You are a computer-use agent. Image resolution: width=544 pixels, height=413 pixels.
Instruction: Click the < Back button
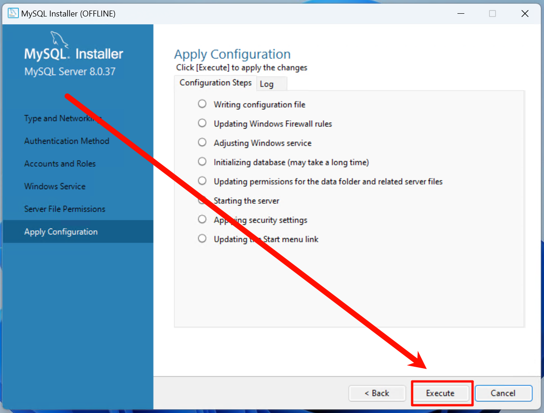coord(377,393)
